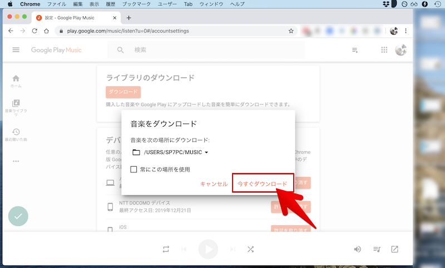
Task: Toggle repeat in the player bar
Action: point(166,249)
